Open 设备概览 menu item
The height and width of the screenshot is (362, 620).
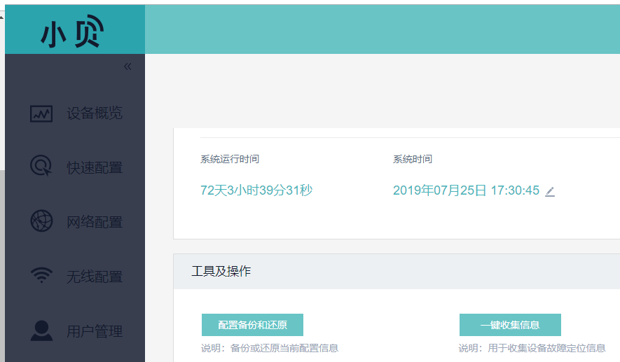95,113
